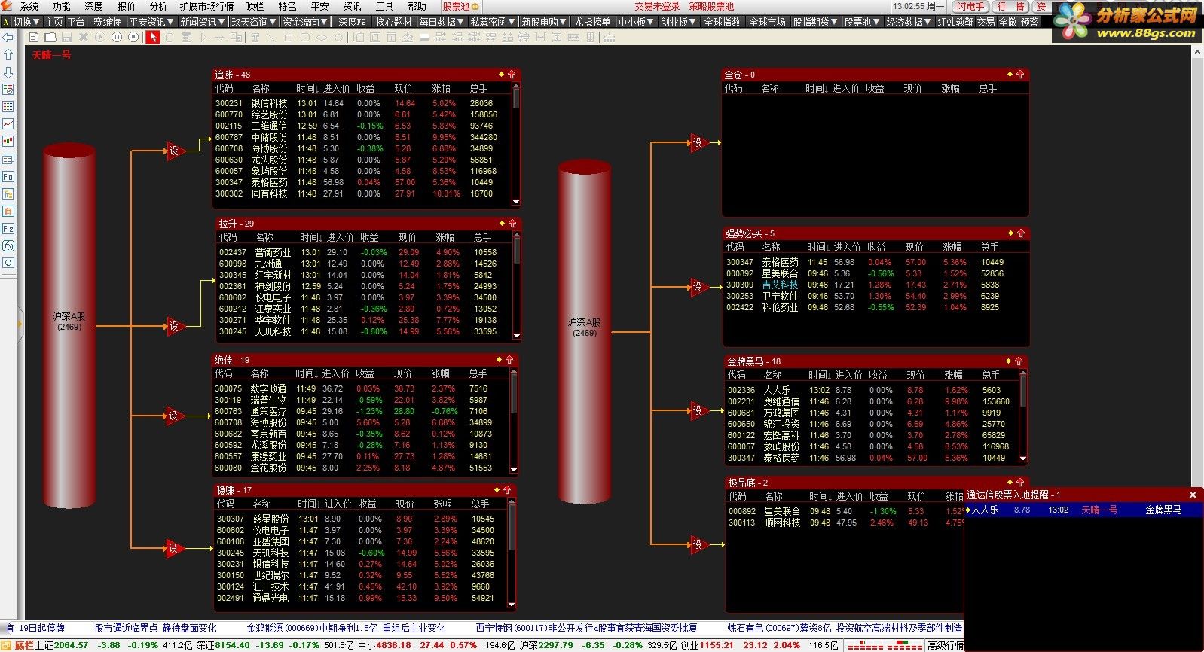Click the new document icon in the strategy toolbar
This screenshot has width=1204, height=652.
(x=34, y=37)
